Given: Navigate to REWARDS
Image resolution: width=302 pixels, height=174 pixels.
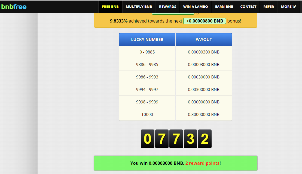Looking at the screenshot, I should click(x=167, y=7).
